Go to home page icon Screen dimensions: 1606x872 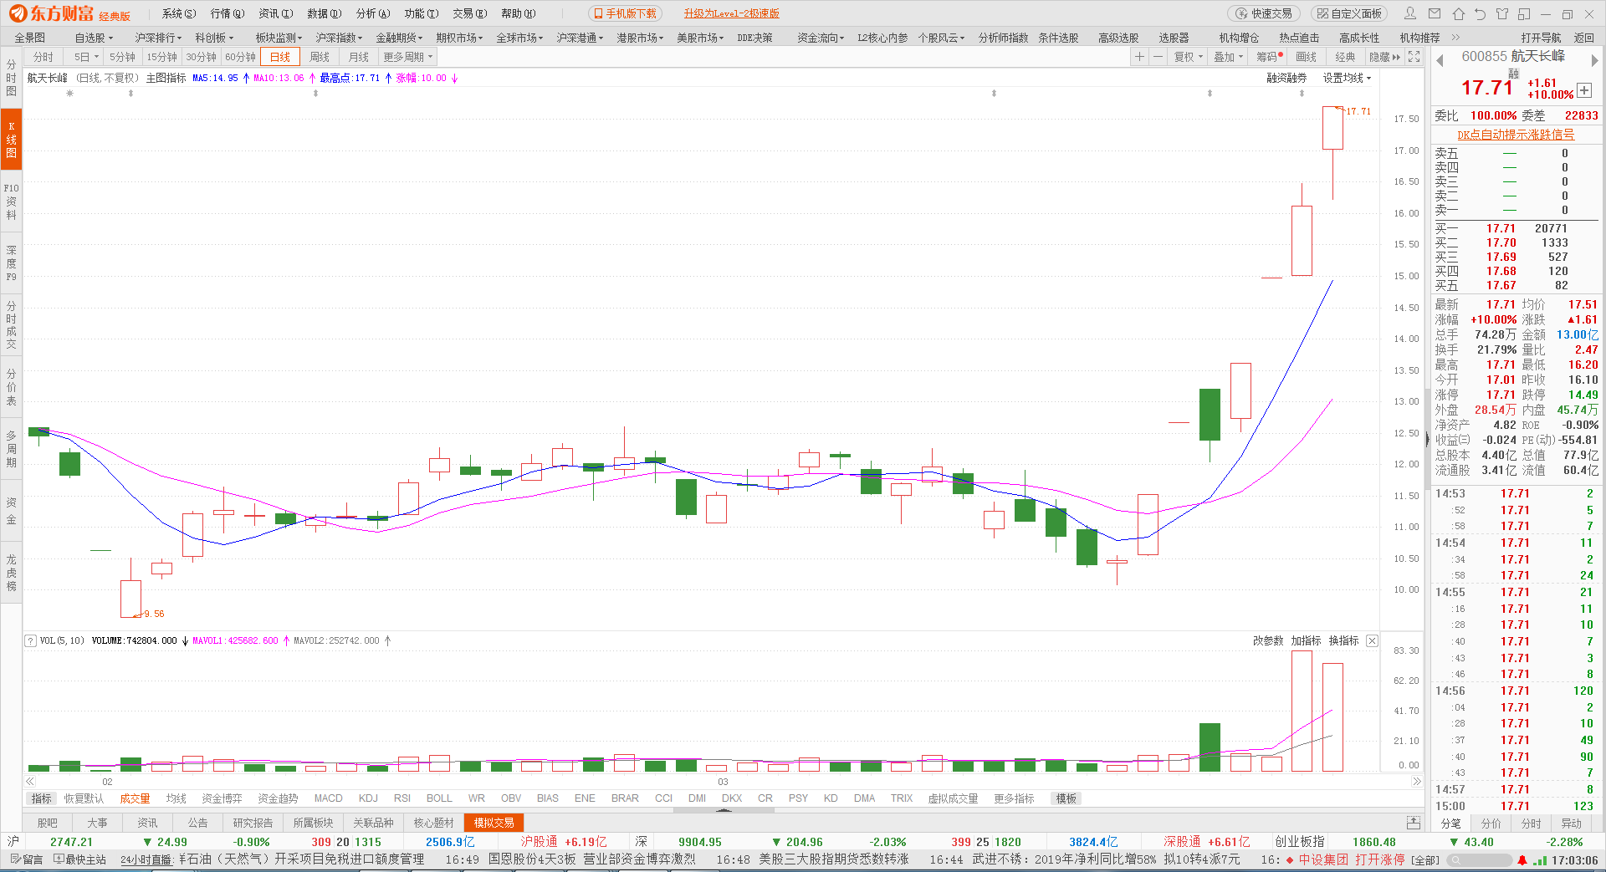click(1458, 13)
